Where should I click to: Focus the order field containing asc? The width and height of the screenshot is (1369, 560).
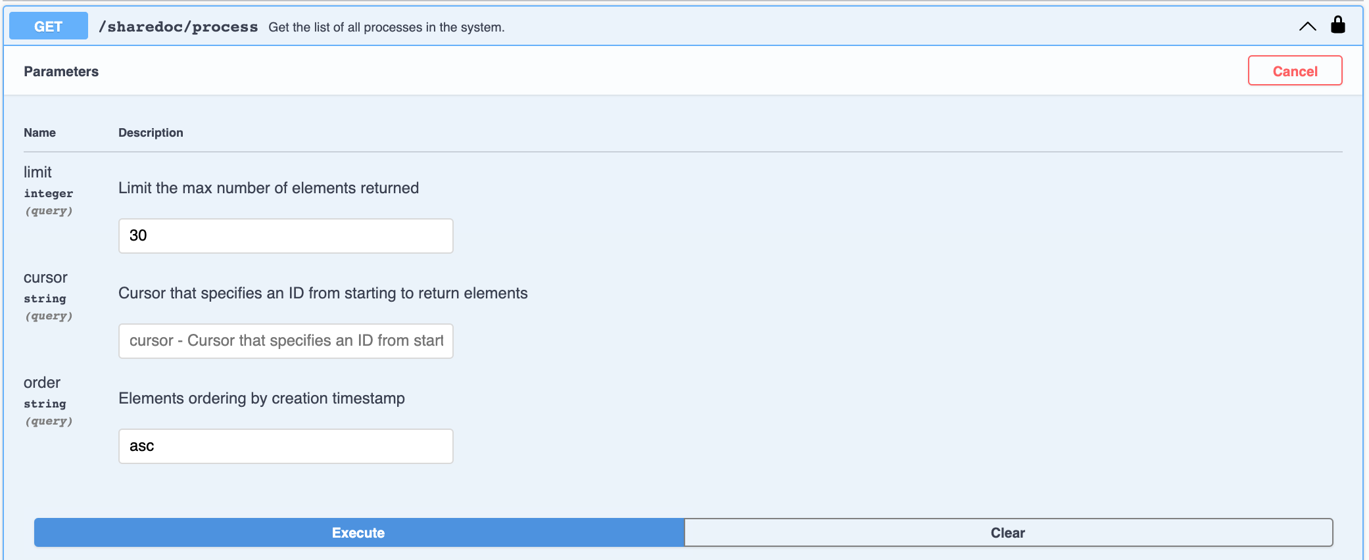(285, 446)
